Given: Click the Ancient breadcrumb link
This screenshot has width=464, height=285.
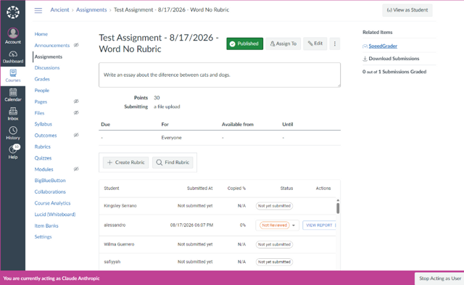Looking at the screenshot, I should 59,9.
